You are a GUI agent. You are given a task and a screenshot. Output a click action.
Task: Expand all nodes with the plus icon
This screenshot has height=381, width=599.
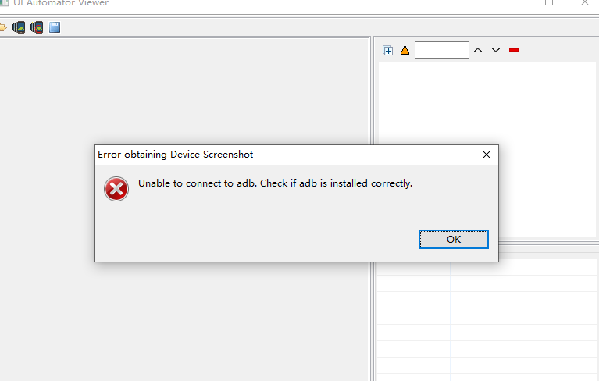pos(387,50)
